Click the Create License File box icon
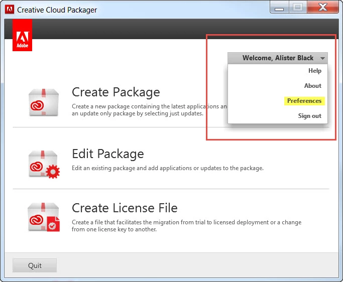343x282 pixels. tap(44, 217)
